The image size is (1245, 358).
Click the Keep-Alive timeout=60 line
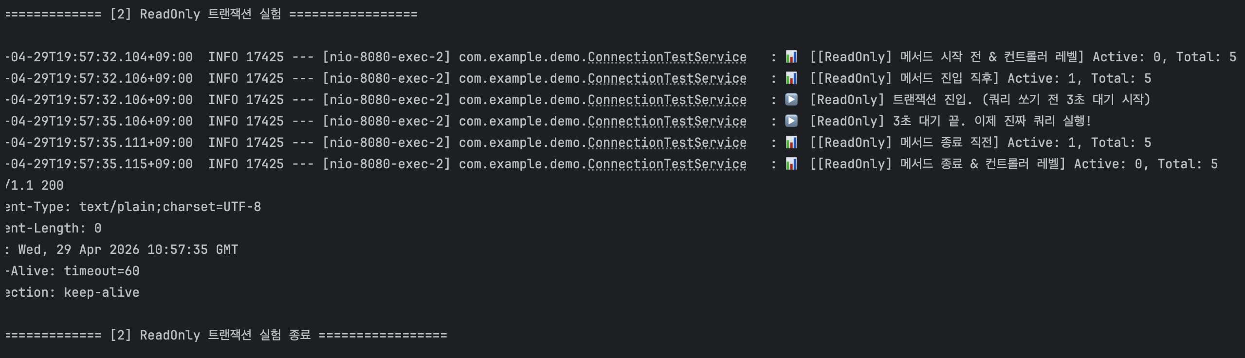pyautogui.click(x=72, y=271)
